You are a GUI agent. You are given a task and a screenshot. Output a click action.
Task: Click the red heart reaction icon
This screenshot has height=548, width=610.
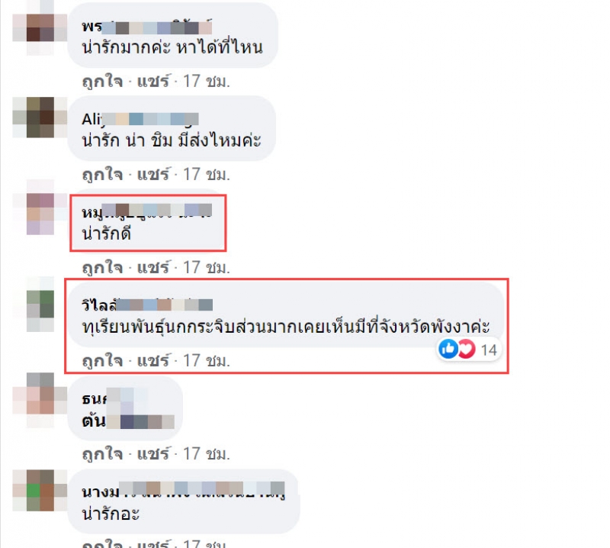click(467, 349)
